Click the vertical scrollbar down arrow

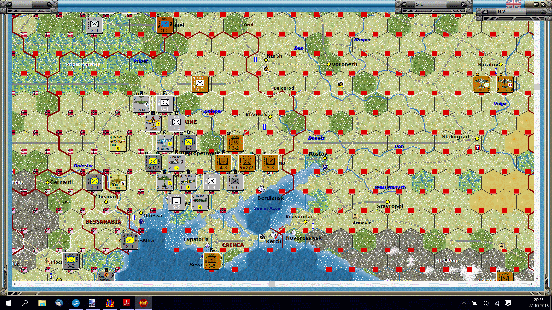tap(537, 278)
